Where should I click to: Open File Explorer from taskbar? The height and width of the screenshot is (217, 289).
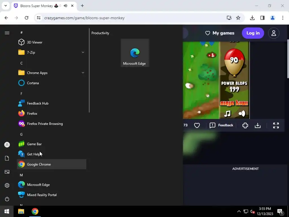(21, 211)
